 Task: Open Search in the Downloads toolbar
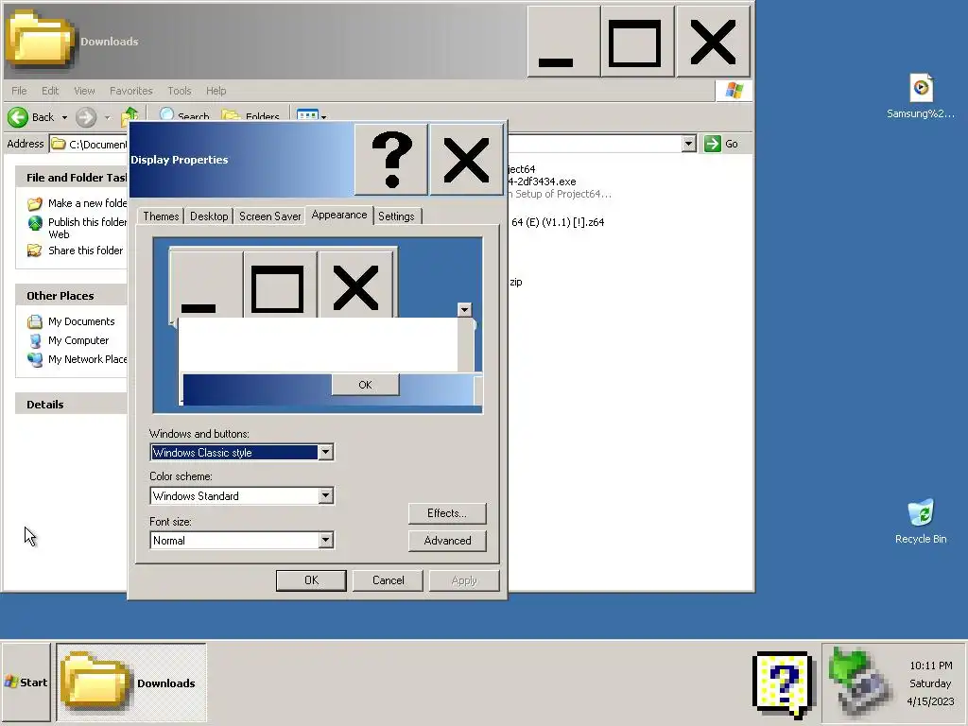(184, 116)
